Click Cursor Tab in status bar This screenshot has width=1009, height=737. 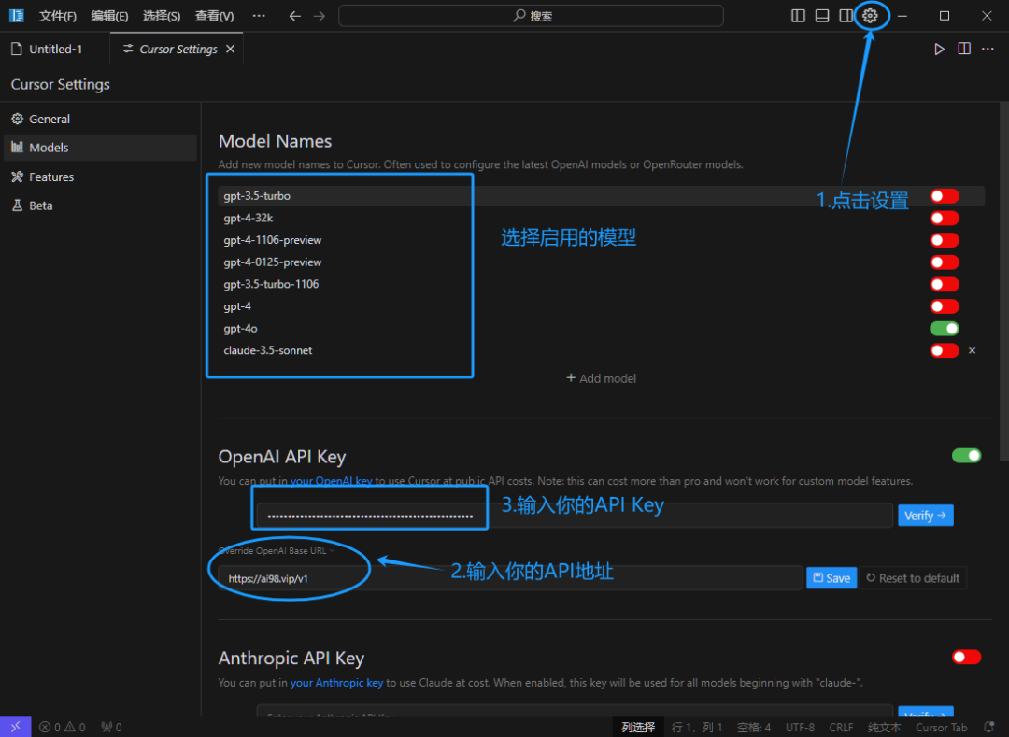[942, 728]
